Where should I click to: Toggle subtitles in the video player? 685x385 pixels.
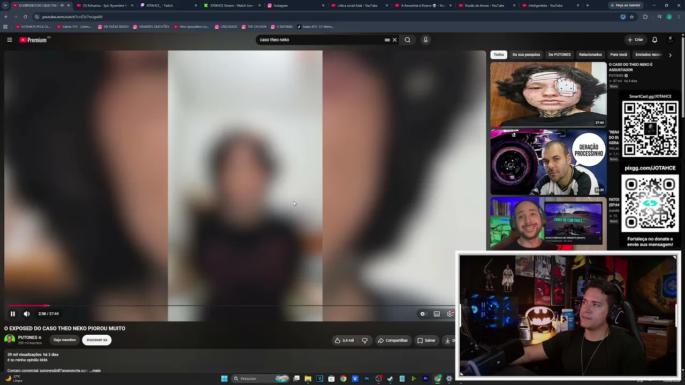(x=437, y=314)
